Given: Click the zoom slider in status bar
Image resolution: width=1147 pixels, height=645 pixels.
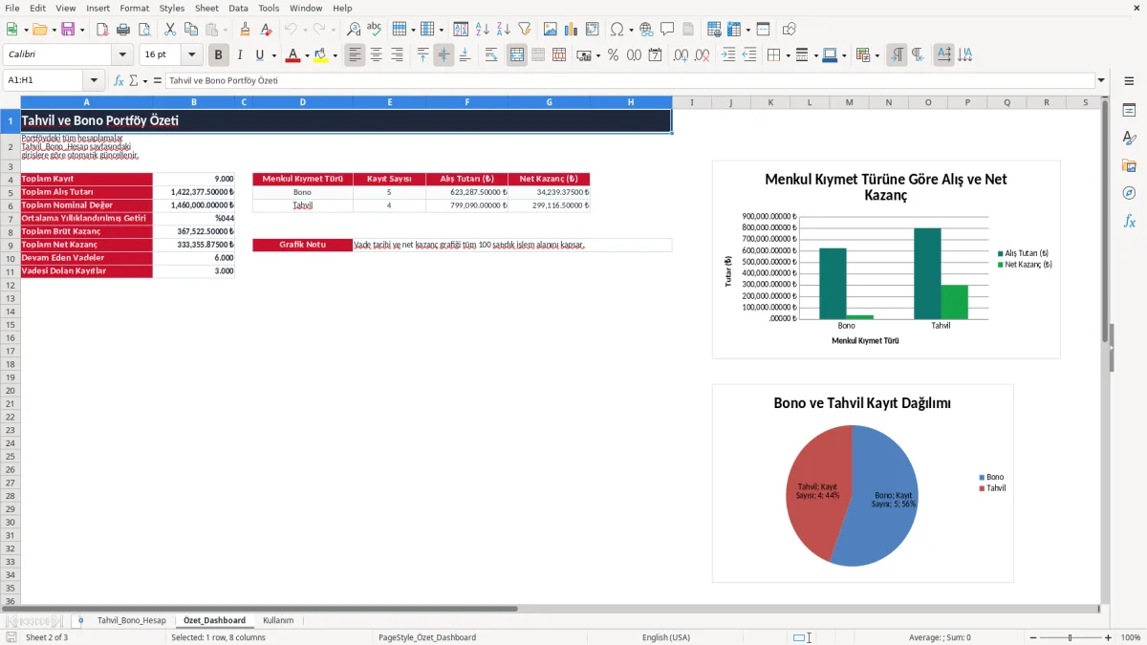Looking at the screenshot, I should pos(1070,637).
